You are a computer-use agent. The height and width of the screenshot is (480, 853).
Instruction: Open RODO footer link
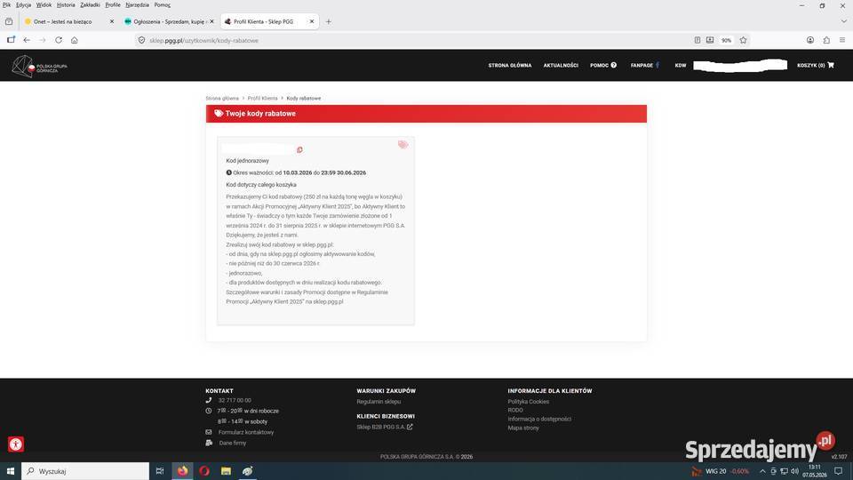click(515, 411)
